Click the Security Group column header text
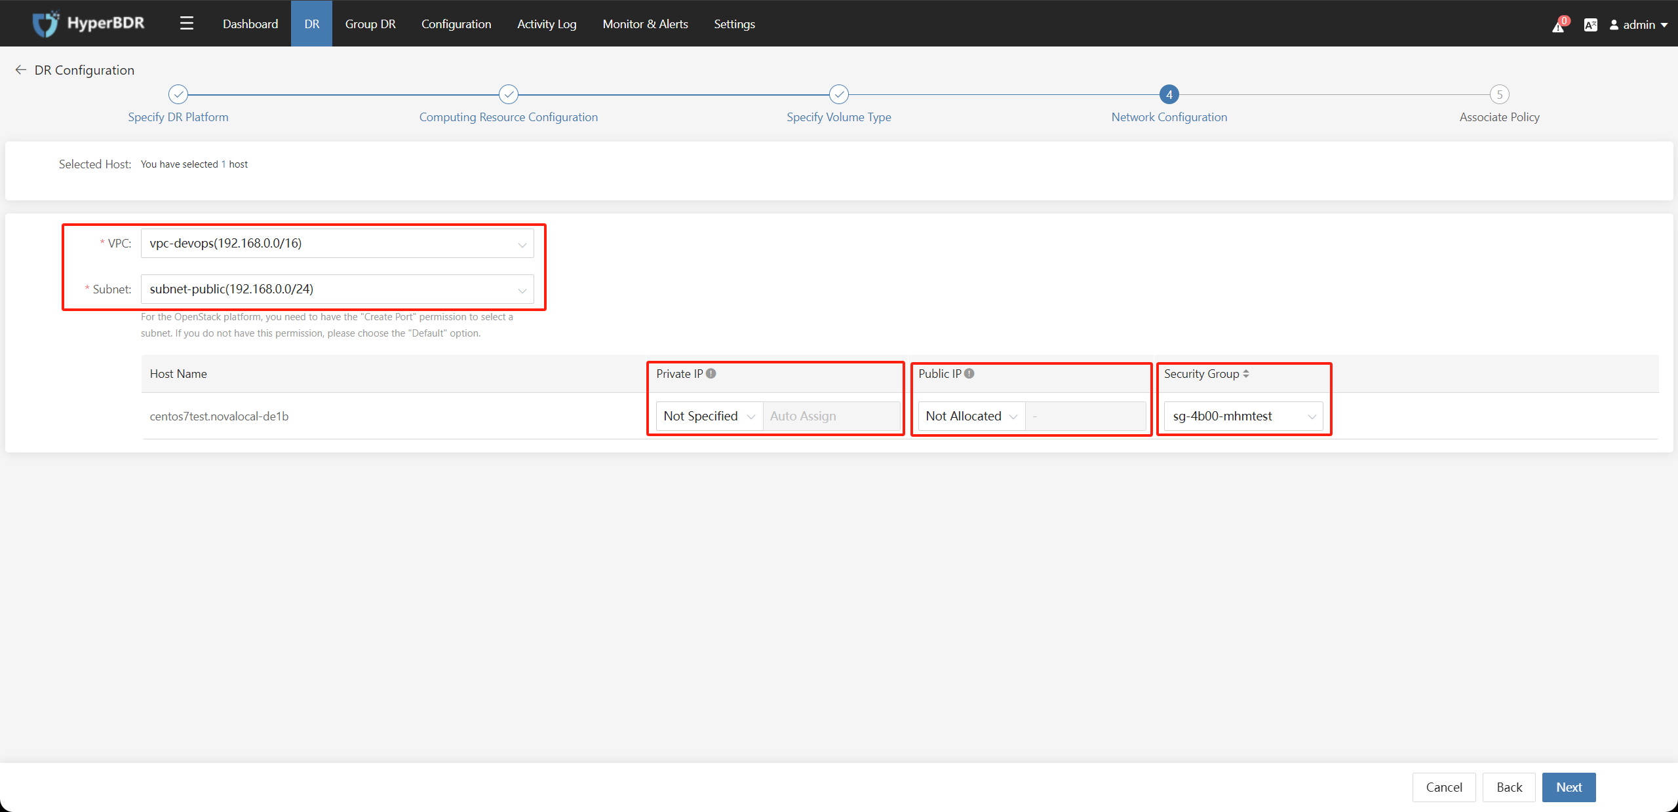Viewport: 1678px width, 812px height. pyautogui.click(x=1201, y=374)
